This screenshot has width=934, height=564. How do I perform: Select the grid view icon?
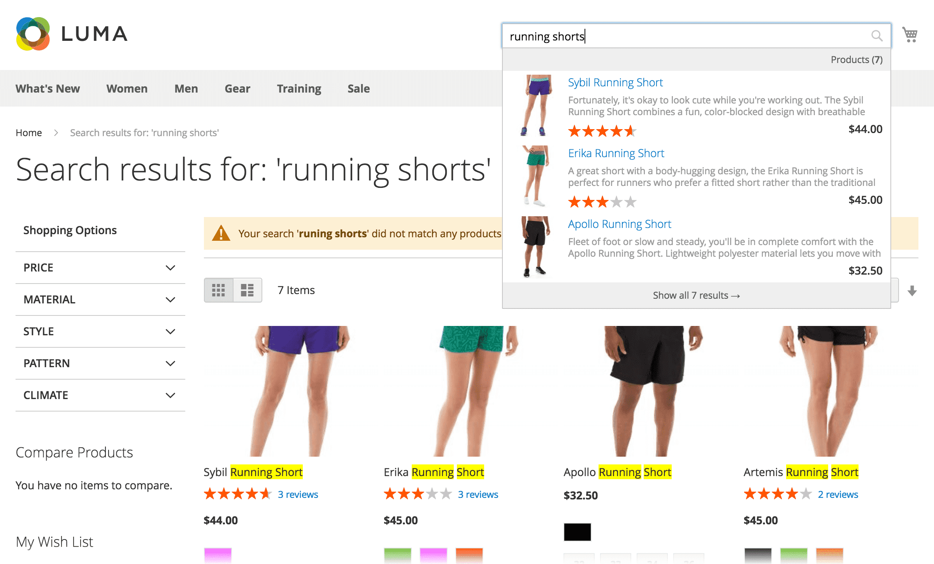219,290
